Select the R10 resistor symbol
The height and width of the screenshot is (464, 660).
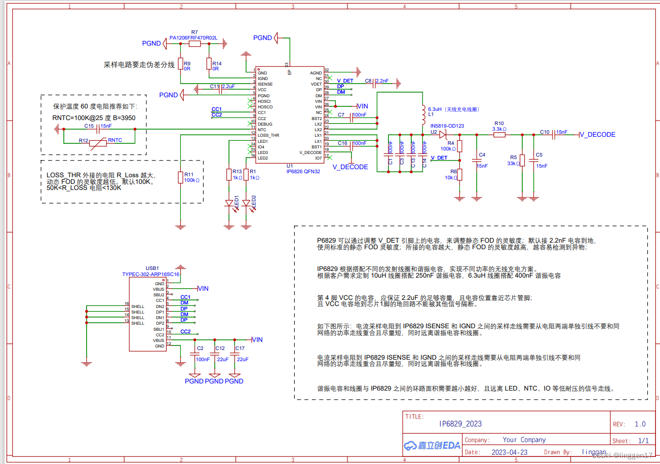(499, 135)
